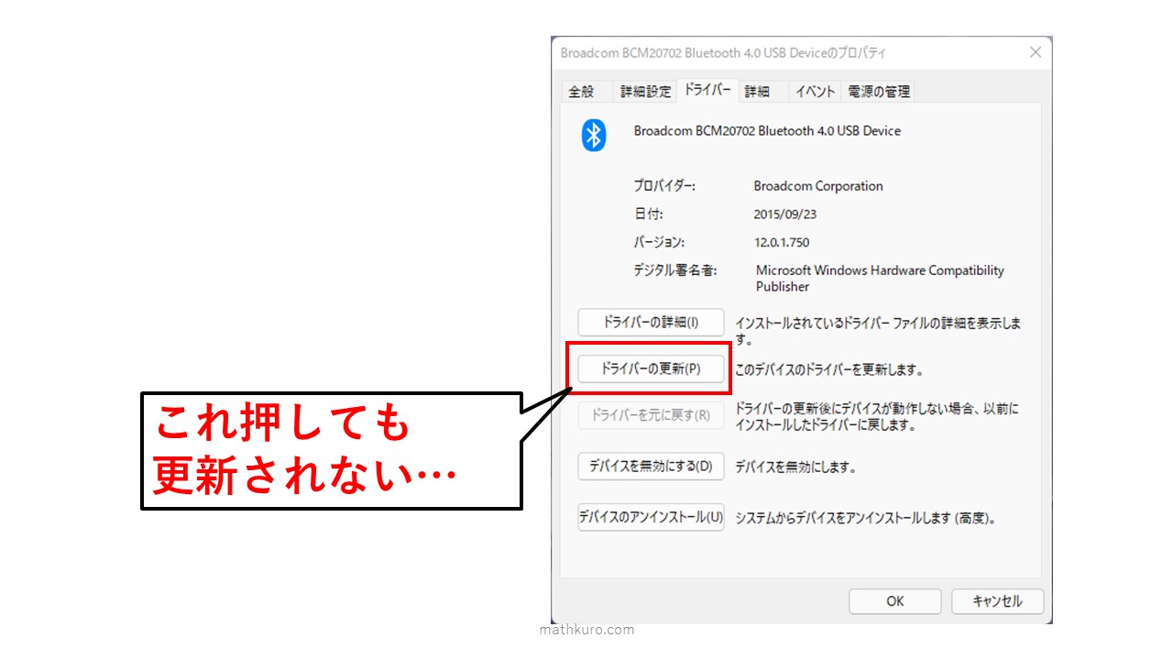Close the properties dialog with X
This screenshot has width=1173, height=660.
1036,52
